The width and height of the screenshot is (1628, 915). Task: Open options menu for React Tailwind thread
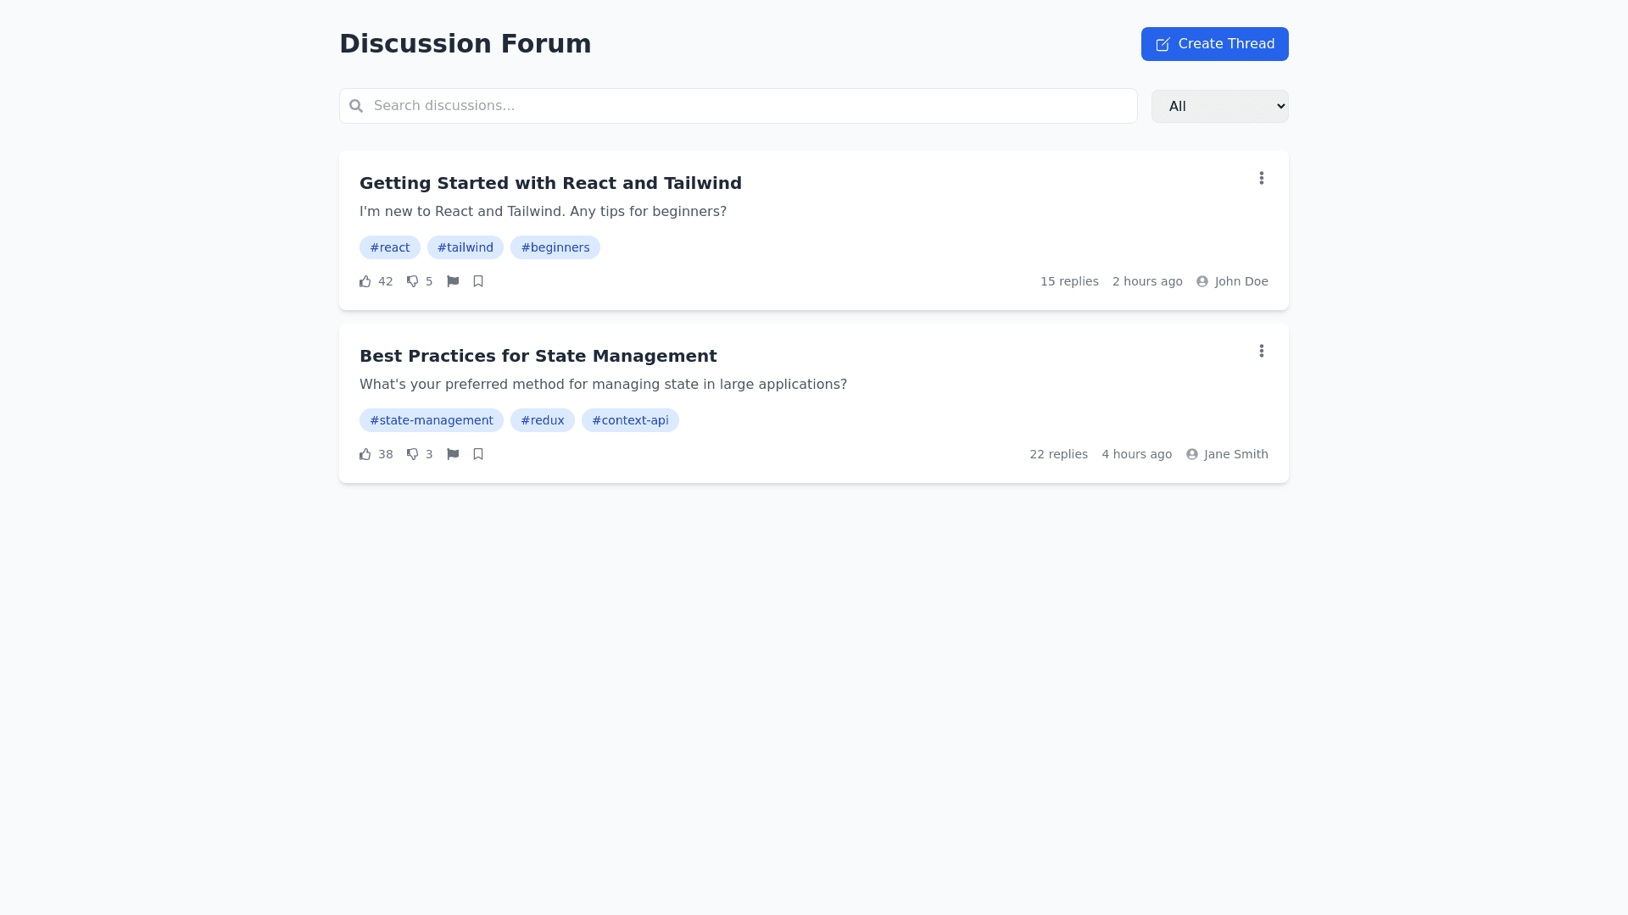tap(1262, 178)
